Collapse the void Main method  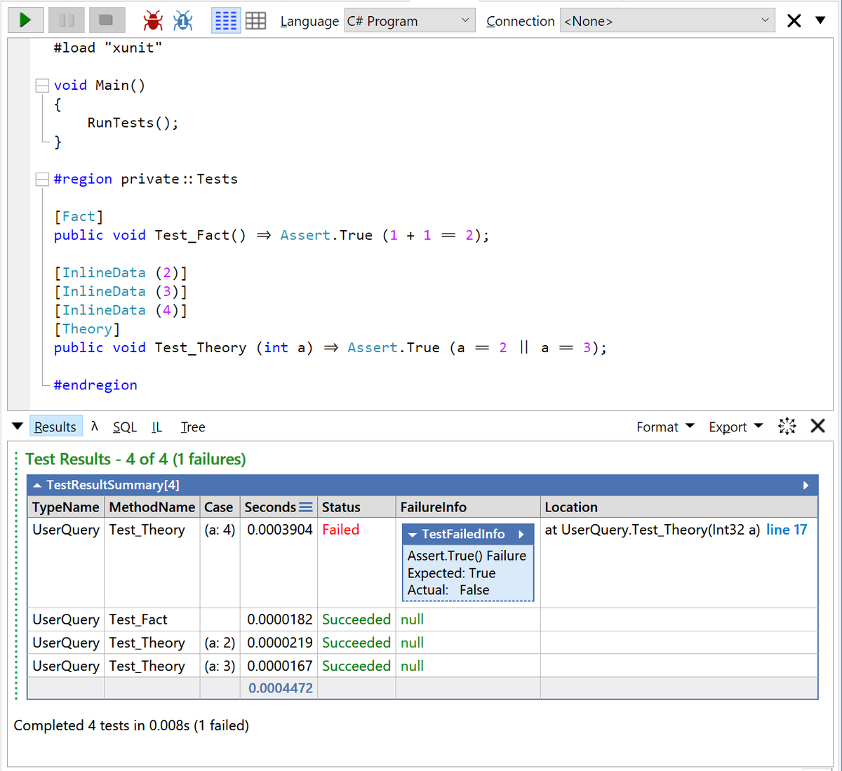click(42, 86)
